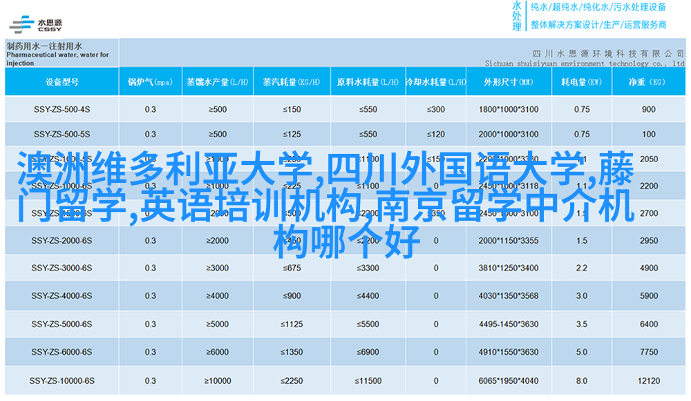This screenshot has height=401, width=691.
Task: Click the 8.0 power consumption value
Action: (582, 381)
